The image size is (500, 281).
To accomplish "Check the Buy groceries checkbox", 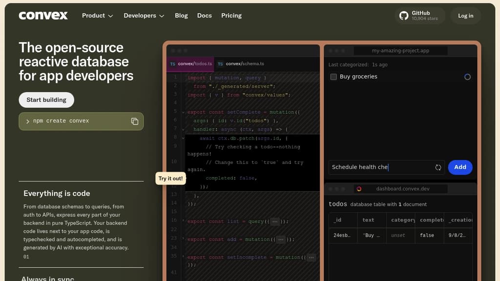I will point(333,77).
